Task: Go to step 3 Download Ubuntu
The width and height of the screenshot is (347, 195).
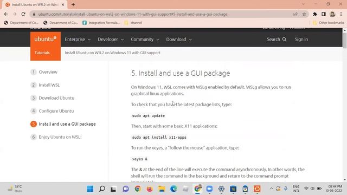Action: [53, 98]
